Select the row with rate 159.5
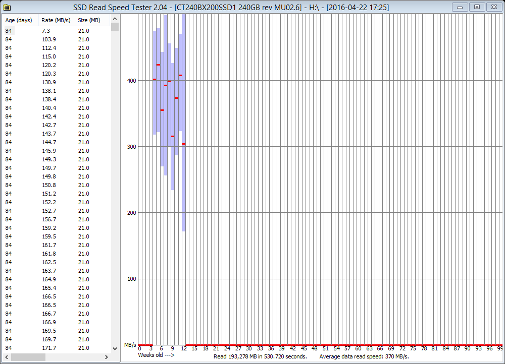This screenshot has height=364, width=505. pyautogui.click(x=57, y=236)
